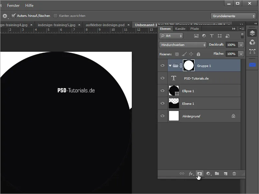
Task: Lock position move icon
Action: point(191,54)
